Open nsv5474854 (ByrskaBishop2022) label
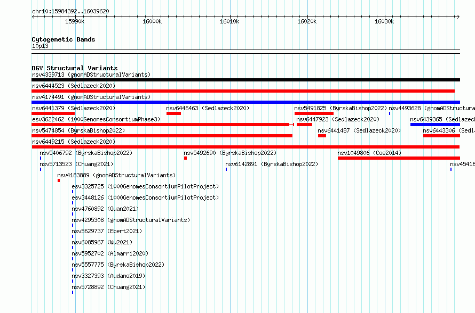The image size is (475, 313). pos(78,130)
